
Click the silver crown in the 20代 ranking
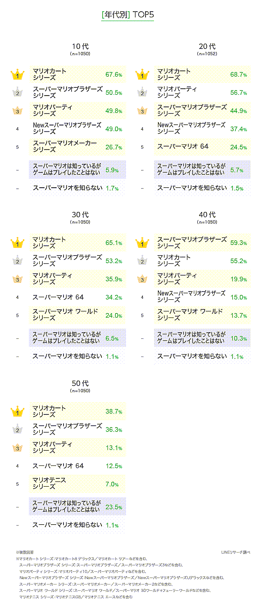point(142,93)
